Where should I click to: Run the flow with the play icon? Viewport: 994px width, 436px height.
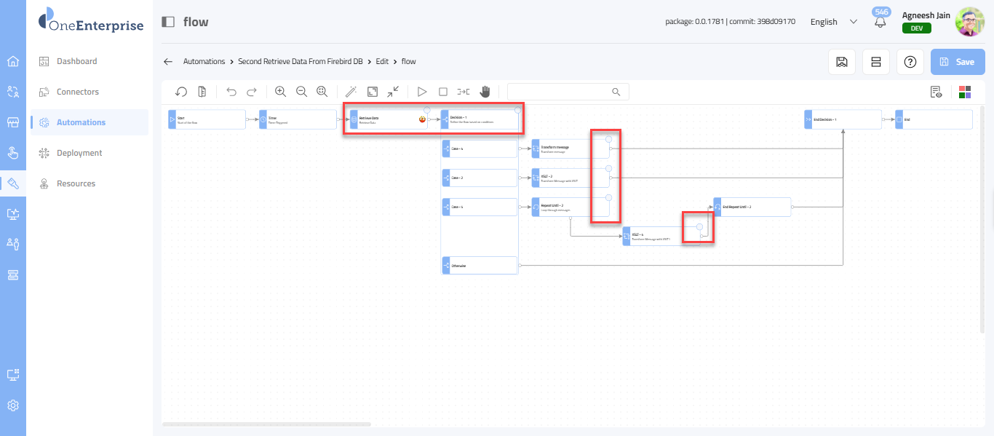click(x=421, y=92)
